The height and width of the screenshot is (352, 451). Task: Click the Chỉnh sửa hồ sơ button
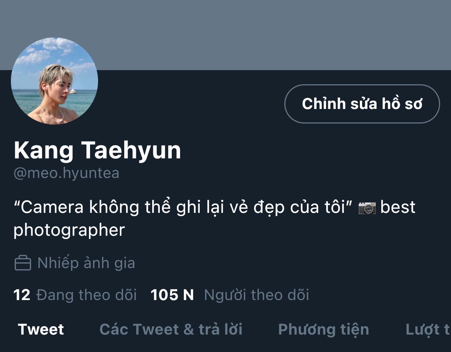[x=362, y=104]
